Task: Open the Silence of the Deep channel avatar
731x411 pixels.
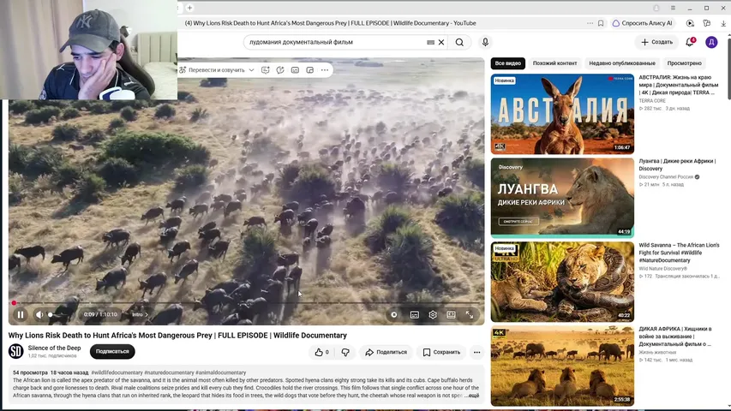Action: click(15, 351)
